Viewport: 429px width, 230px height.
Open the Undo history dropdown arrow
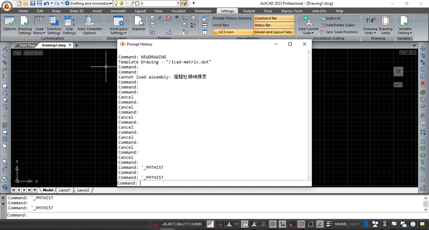click(x=51, y=3)
